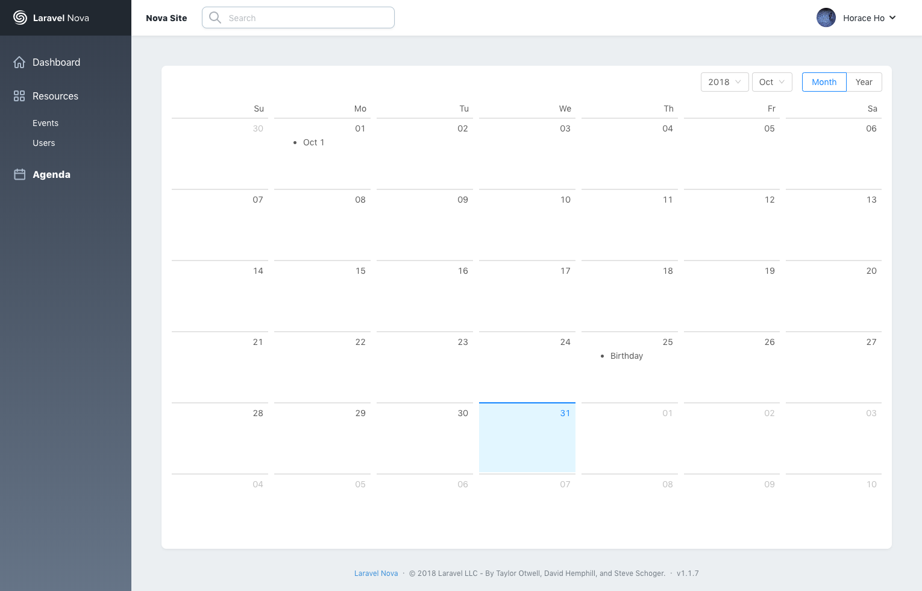This screenshot has width=922, height=591.
Task: Select October 17 in the calendar
Action: pyautogui.click(x=527, y=295)
